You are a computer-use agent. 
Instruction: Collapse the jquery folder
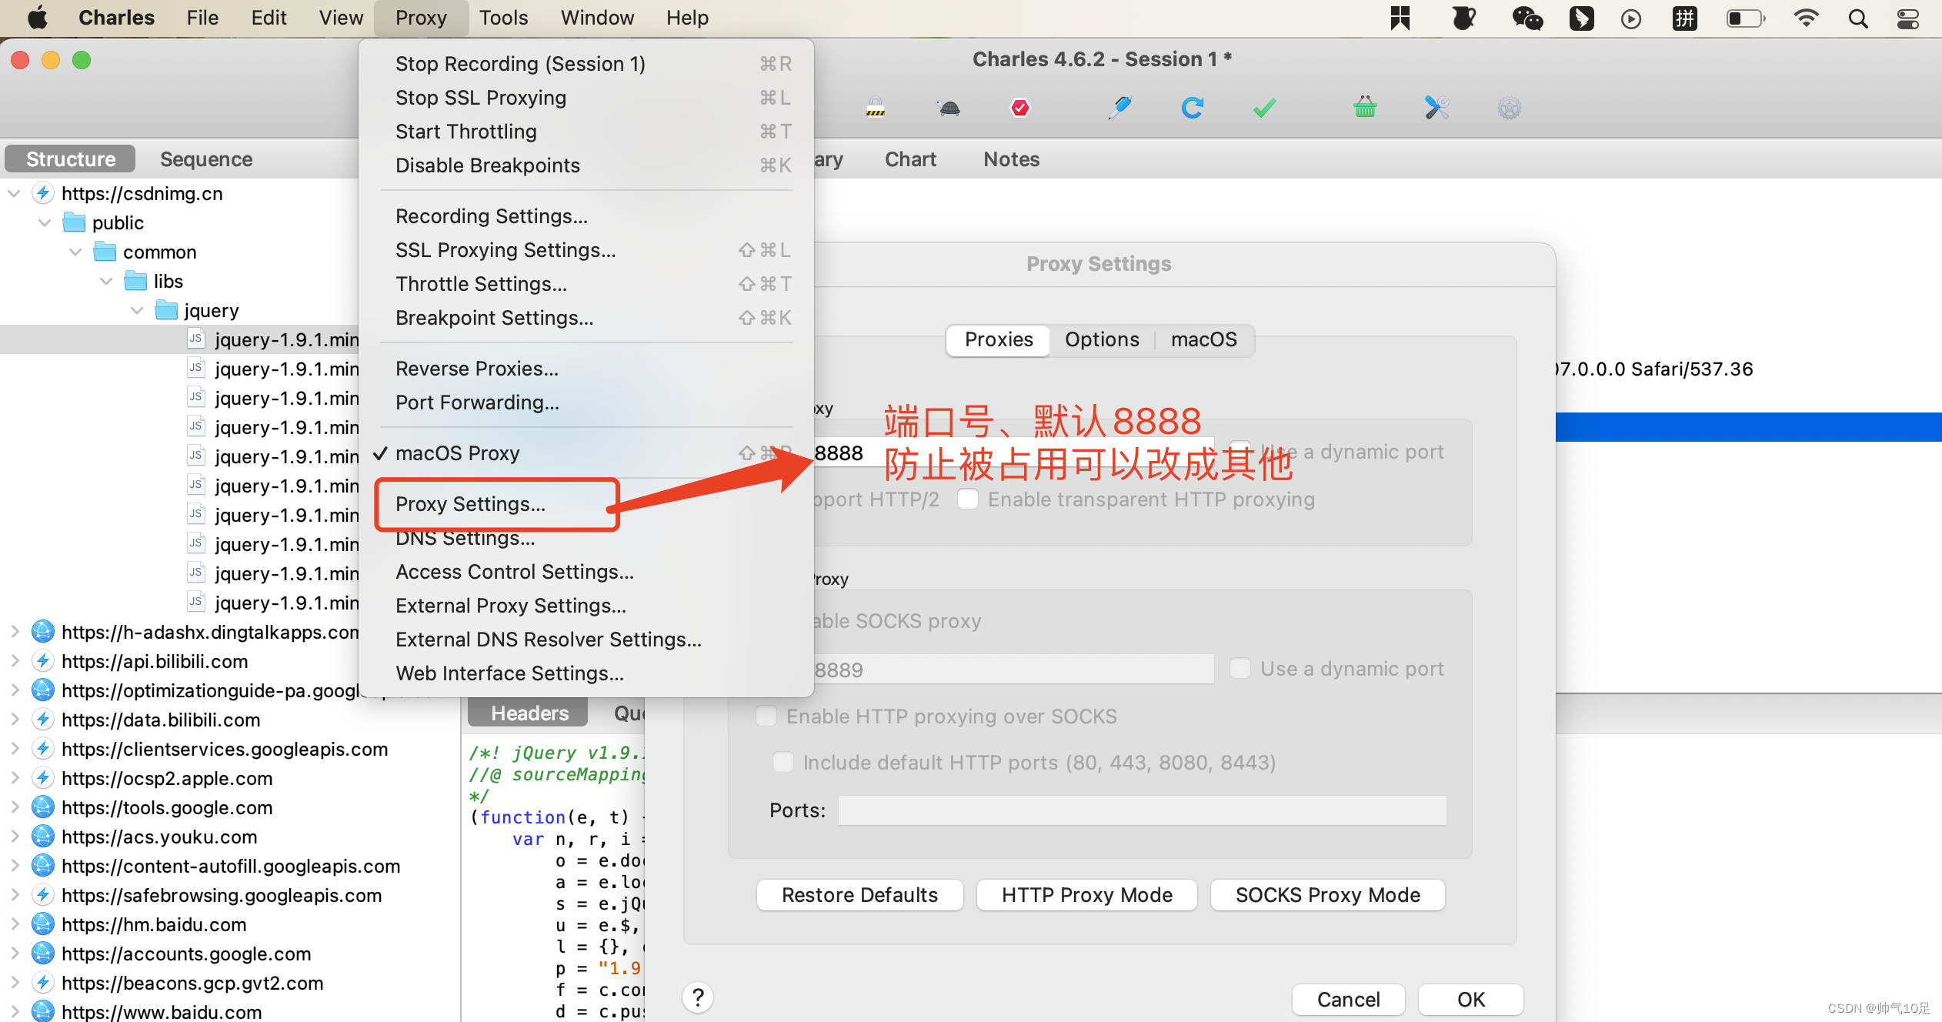pos(138,310)
